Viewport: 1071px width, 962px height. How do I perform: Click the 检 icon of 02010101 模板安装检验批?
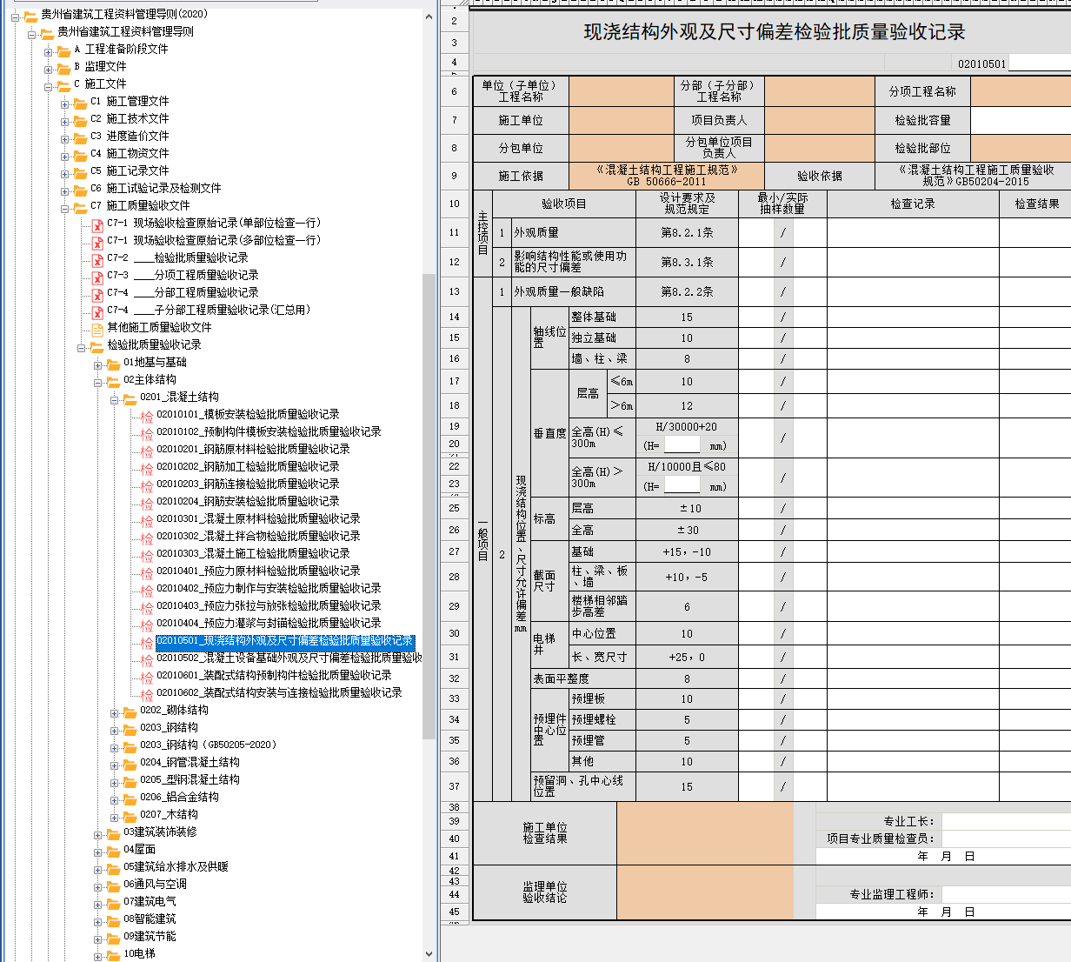pos(147,416)
